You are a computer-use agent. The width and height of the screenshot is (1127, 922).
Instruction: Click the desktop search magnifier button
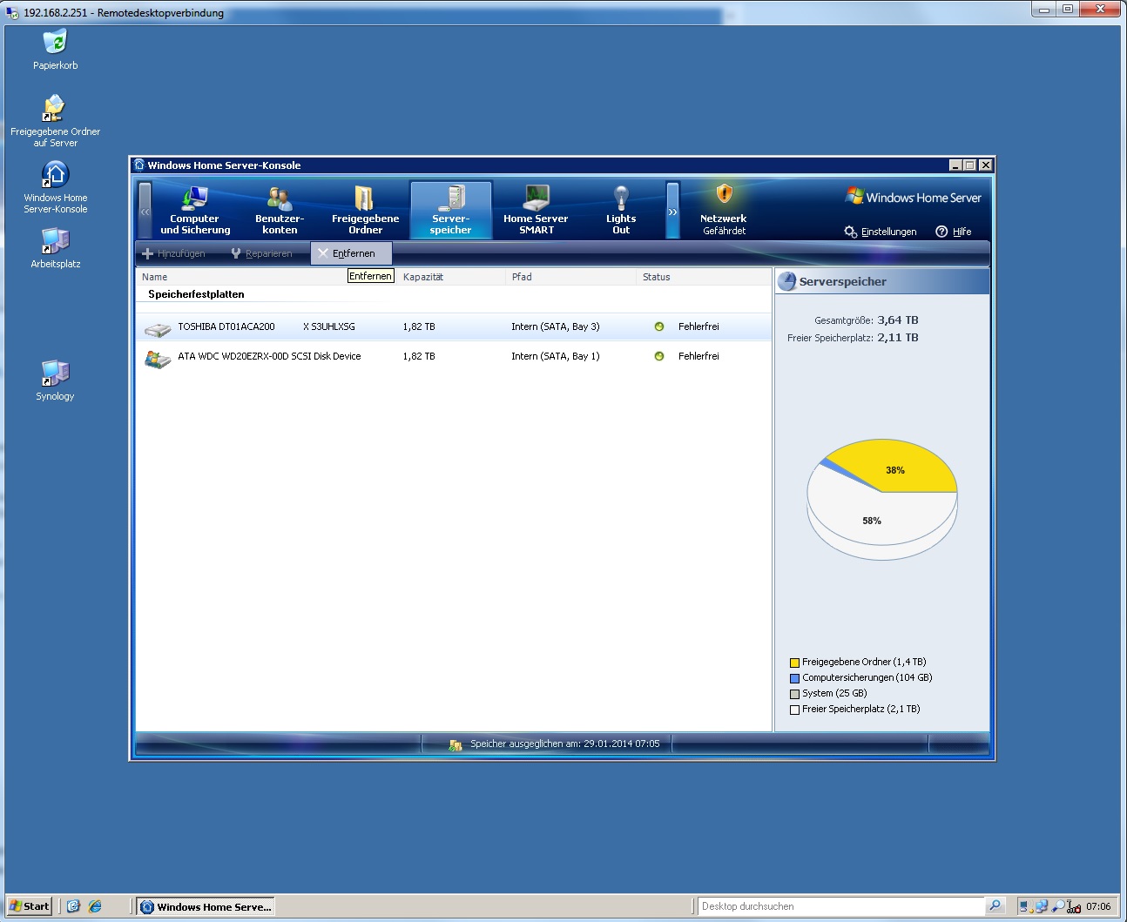(x=995, y=906)
